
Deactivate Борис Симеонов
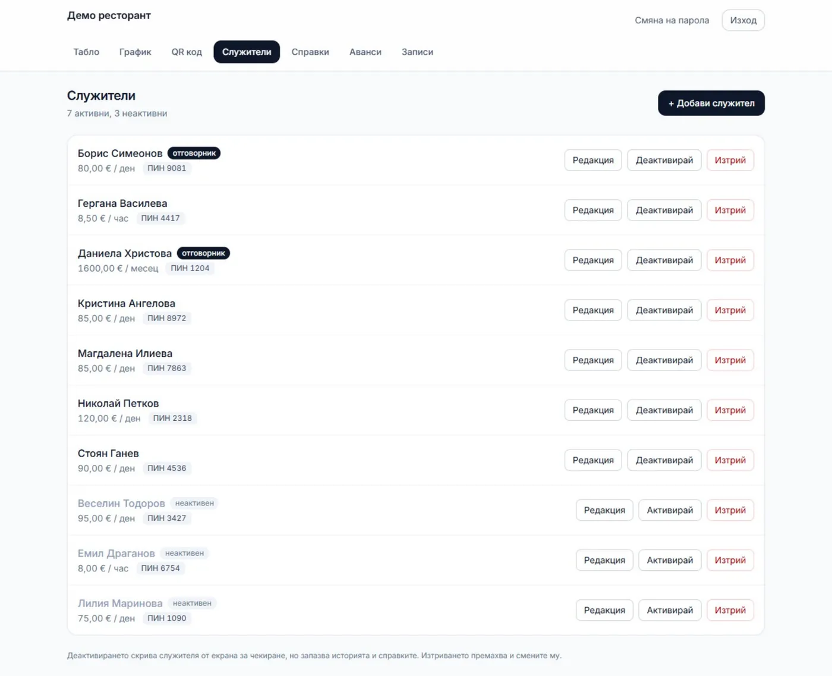(664, 160)
